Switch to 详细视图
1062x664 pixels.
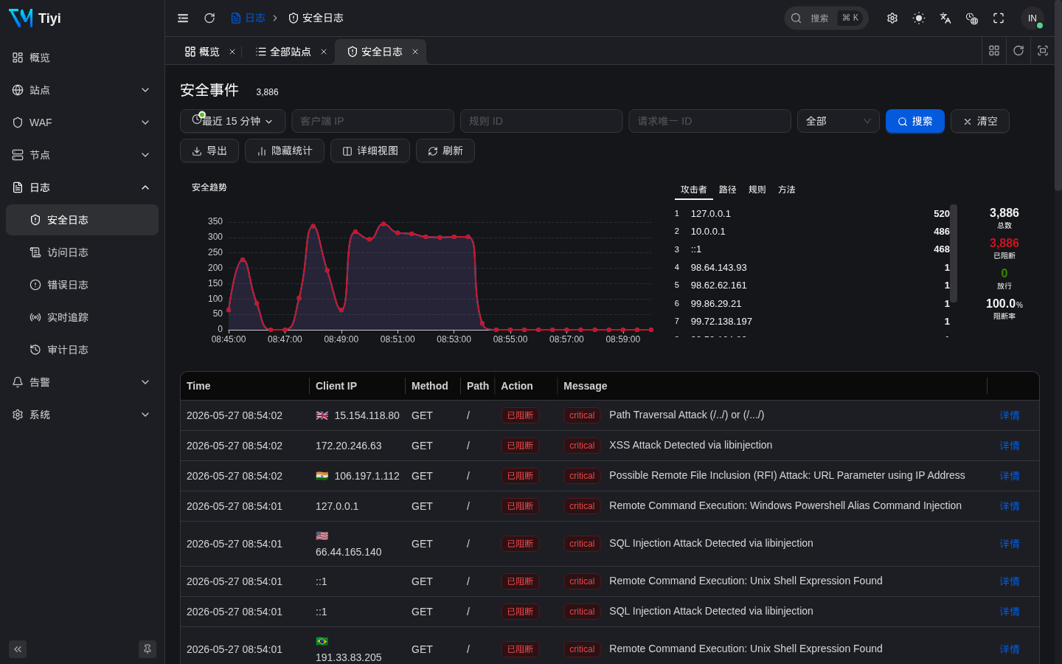pos(370,151)
